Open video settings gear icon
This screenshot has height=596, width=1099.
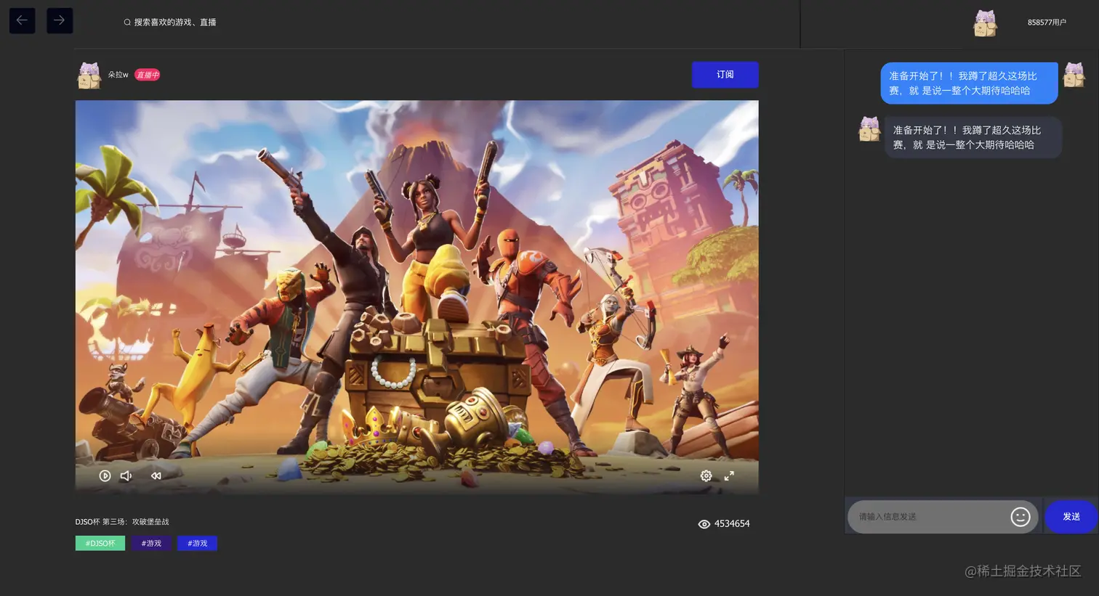pyautogui.click(x=706, y=475)
